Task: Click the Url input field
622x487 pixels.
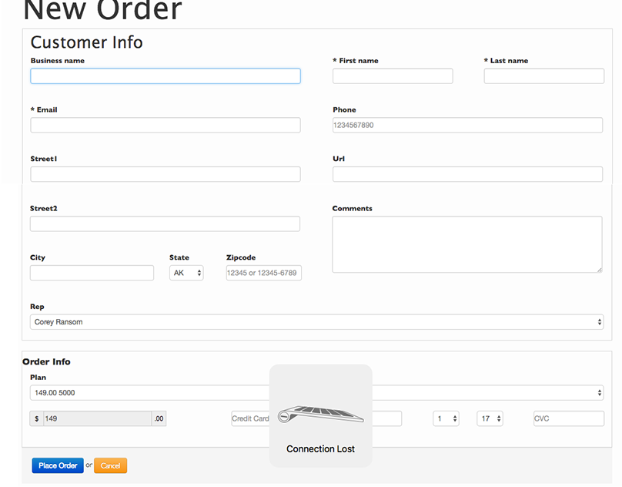Action: [x=466, y=174]
